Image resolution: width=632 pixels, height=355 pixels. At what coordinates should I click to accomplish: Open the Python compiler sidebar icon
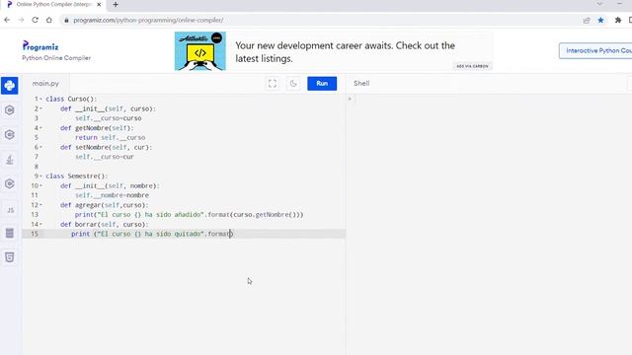point(9,86)
